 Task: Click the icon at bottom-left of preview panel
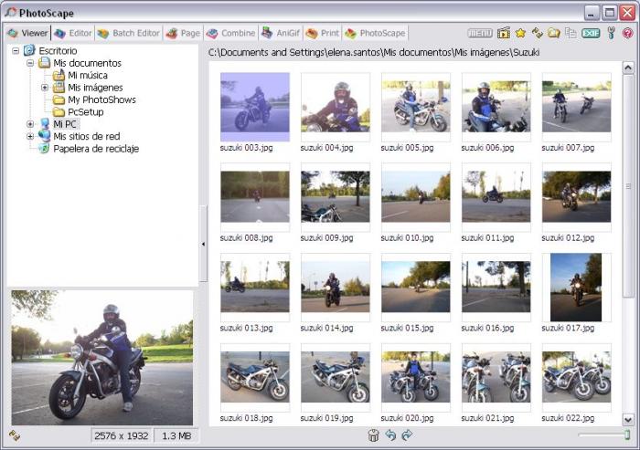(15, 435)
